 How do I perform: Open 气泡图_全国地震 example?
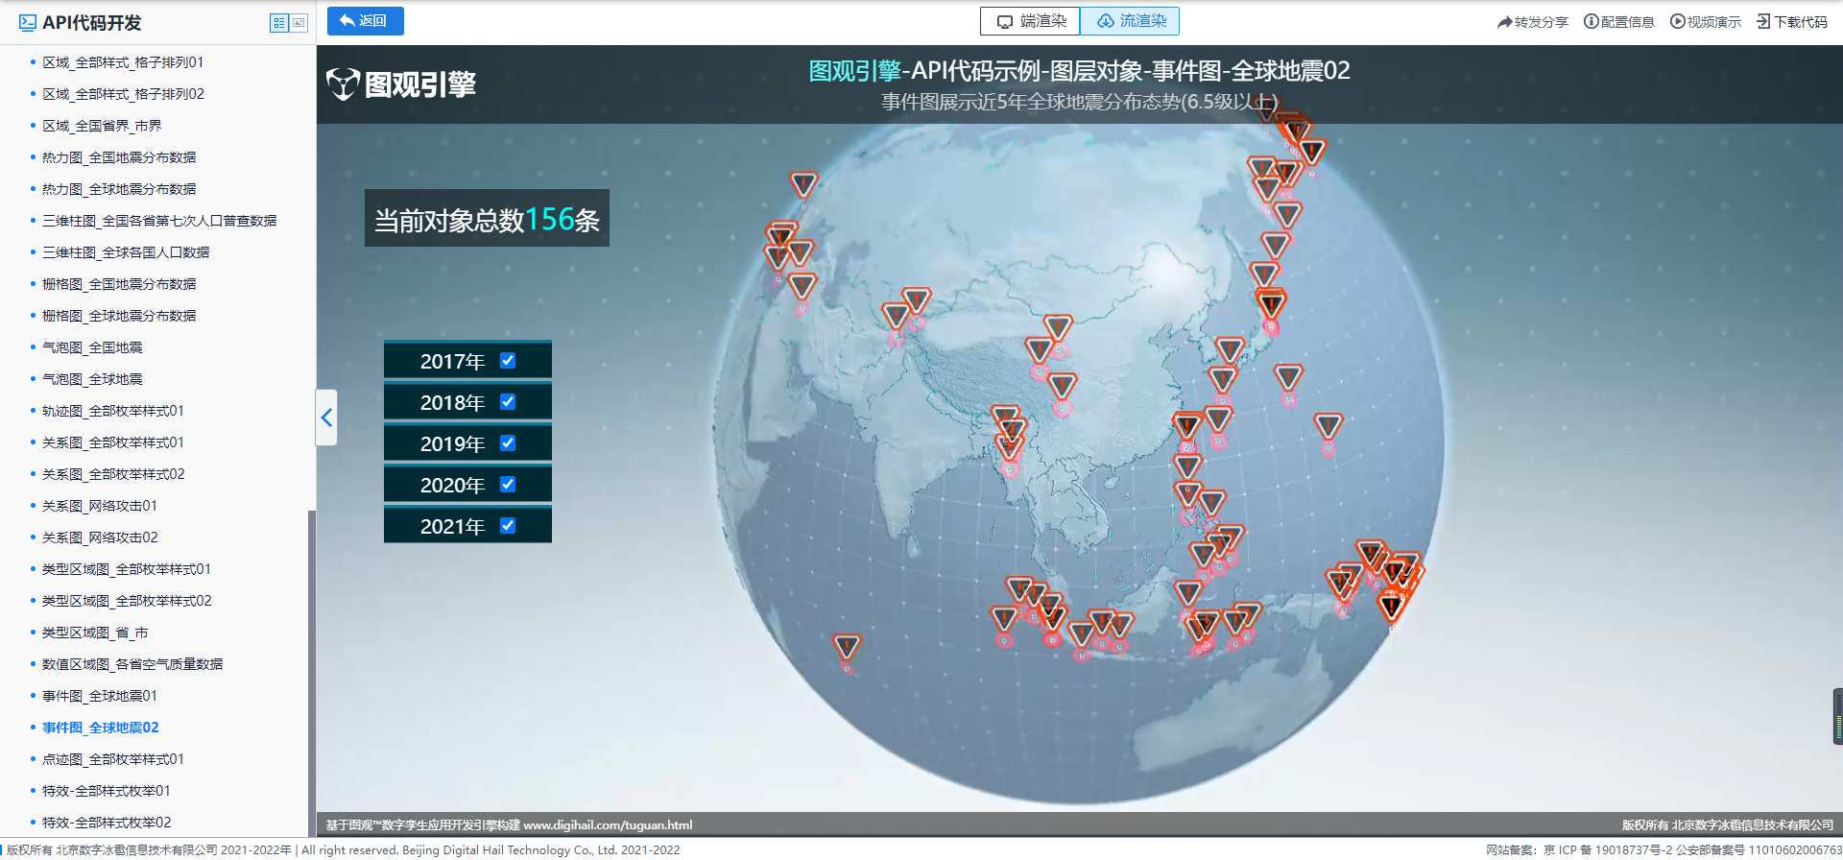[x=92, y=347]
